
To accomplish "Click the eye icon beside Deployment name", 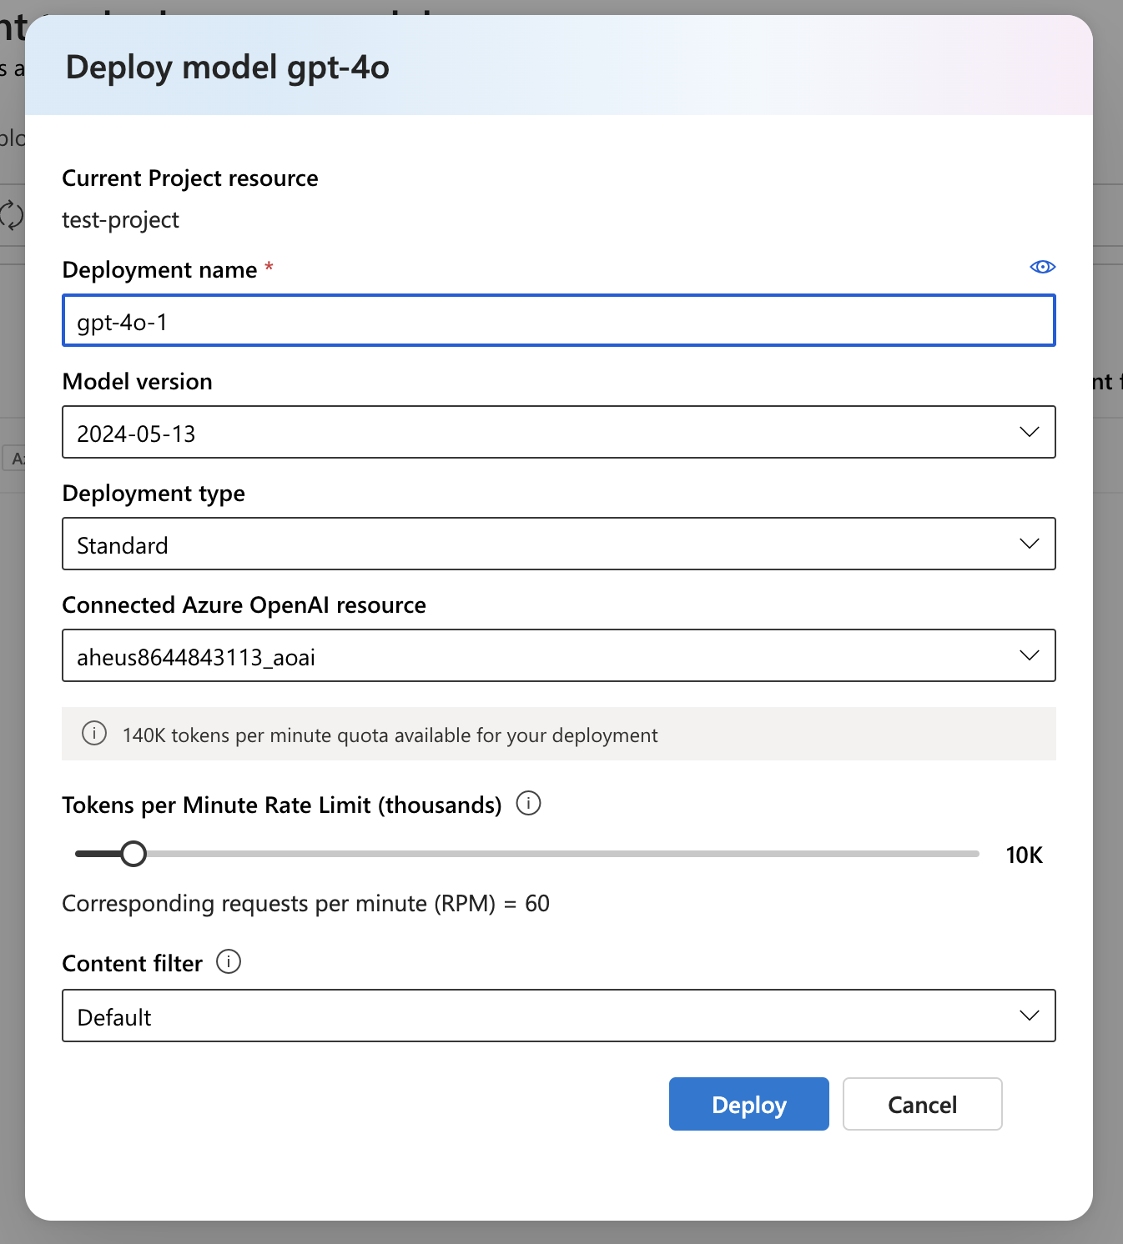I will (x=1042, y=267).
